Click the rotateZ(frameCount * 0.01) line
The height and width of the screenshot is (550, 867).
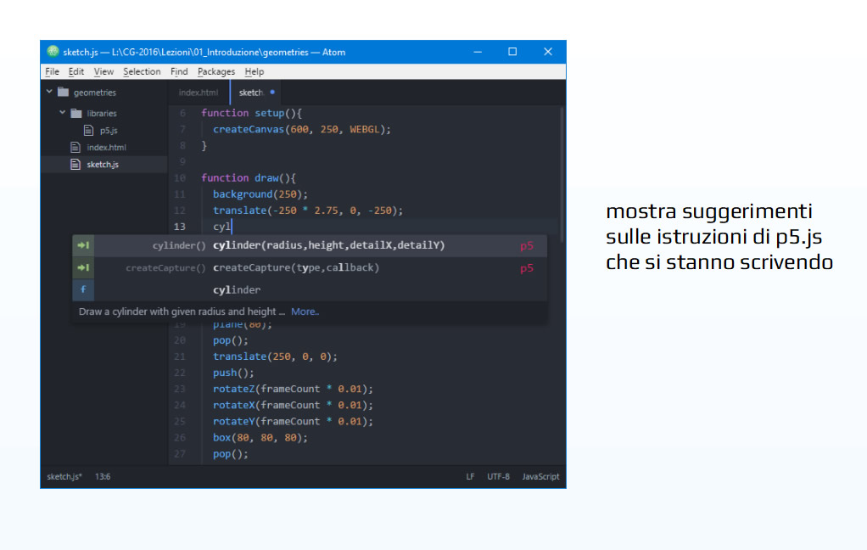tap(293, 389)
